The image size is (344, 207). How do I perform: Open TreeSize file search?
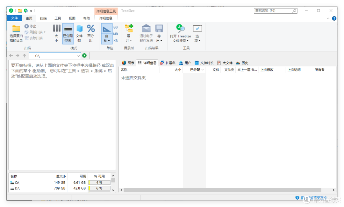[x=180, y=33]
